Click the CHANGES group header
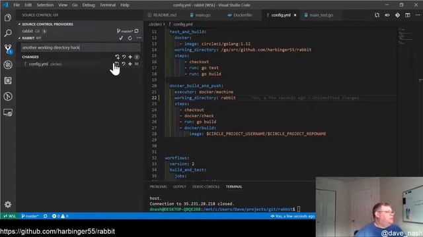Viewport: 423px width, 237px height. pyautogui.click(x=30, y=57)
